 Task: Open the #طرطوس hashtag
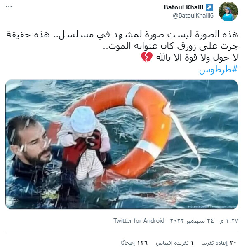click(x=219, y=70)
